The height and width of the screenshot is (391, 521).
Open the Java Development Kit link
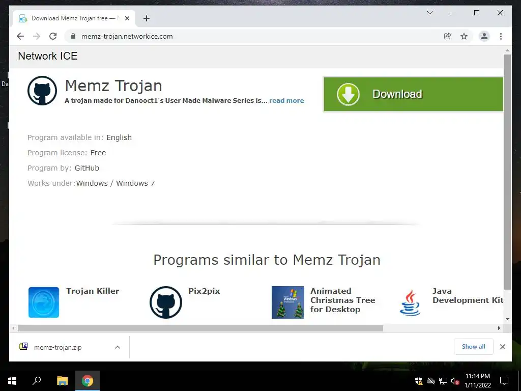(x=468, y=296)
